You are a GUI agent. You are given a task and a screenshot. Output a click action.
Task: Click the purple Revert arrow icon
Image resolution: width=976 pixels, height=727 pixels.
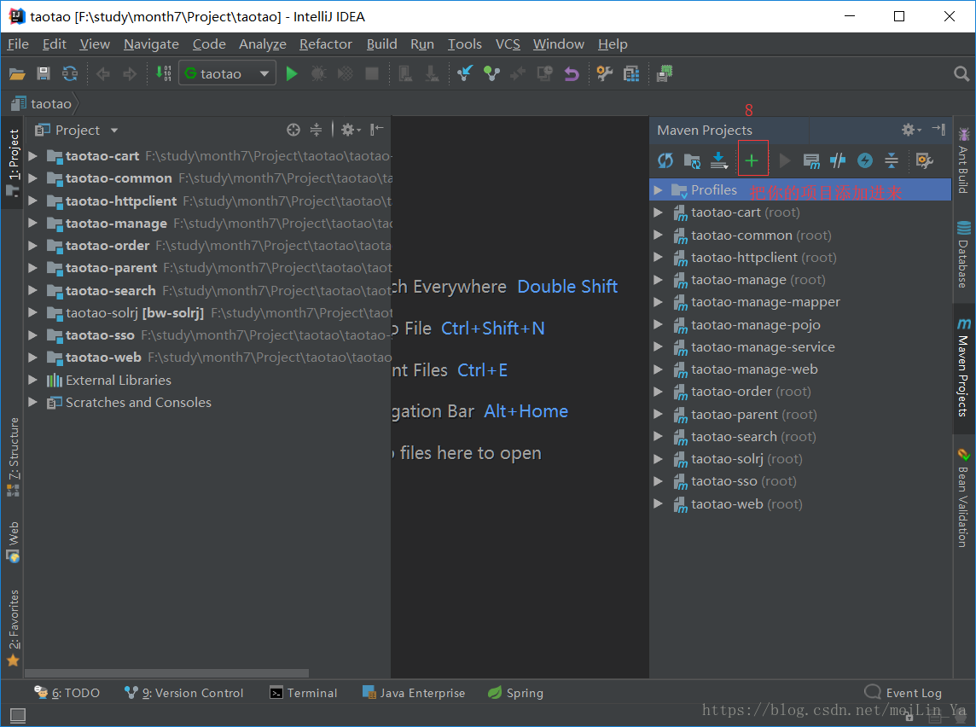(x=572, y=74)
